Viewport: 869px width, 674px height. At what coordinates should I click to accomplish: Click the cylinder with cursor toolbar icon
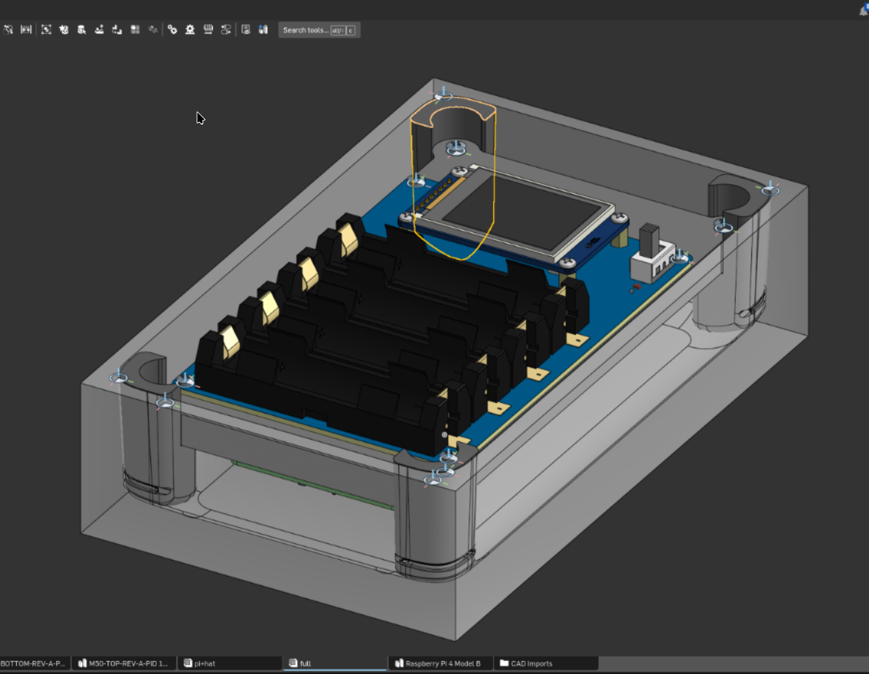click(x=82, y=30)
